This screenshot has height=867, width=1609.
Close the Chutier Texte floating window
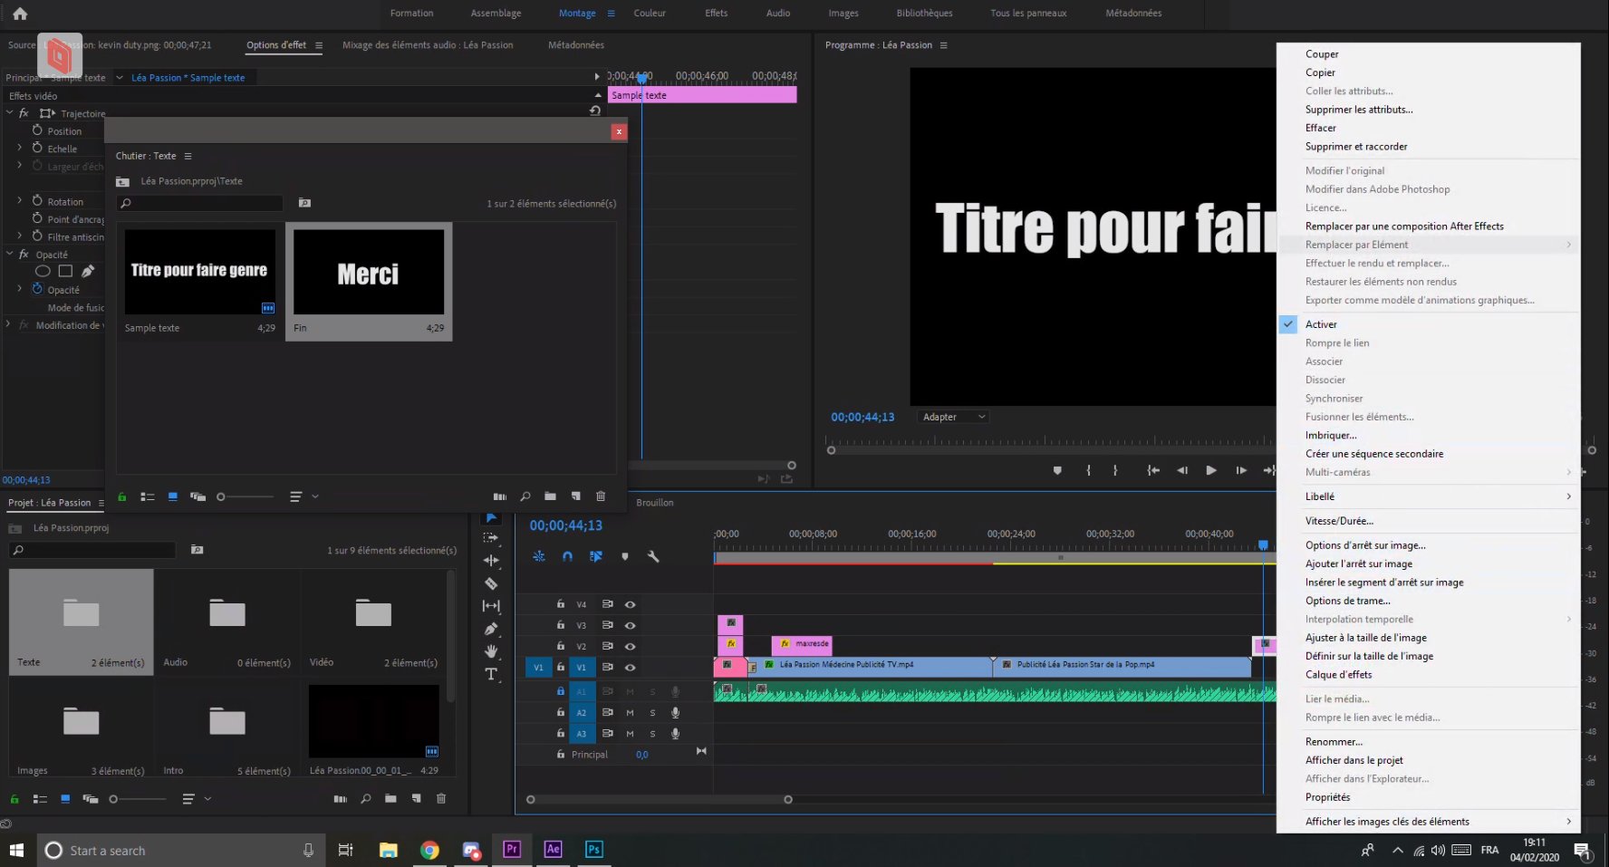pos(619,131)
